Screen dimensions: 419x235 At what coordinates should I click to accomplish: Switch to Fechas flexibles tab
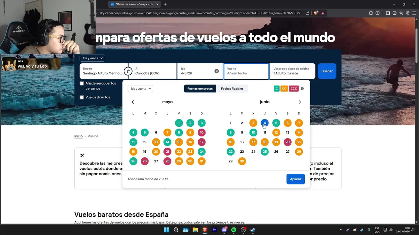(232, 88)
